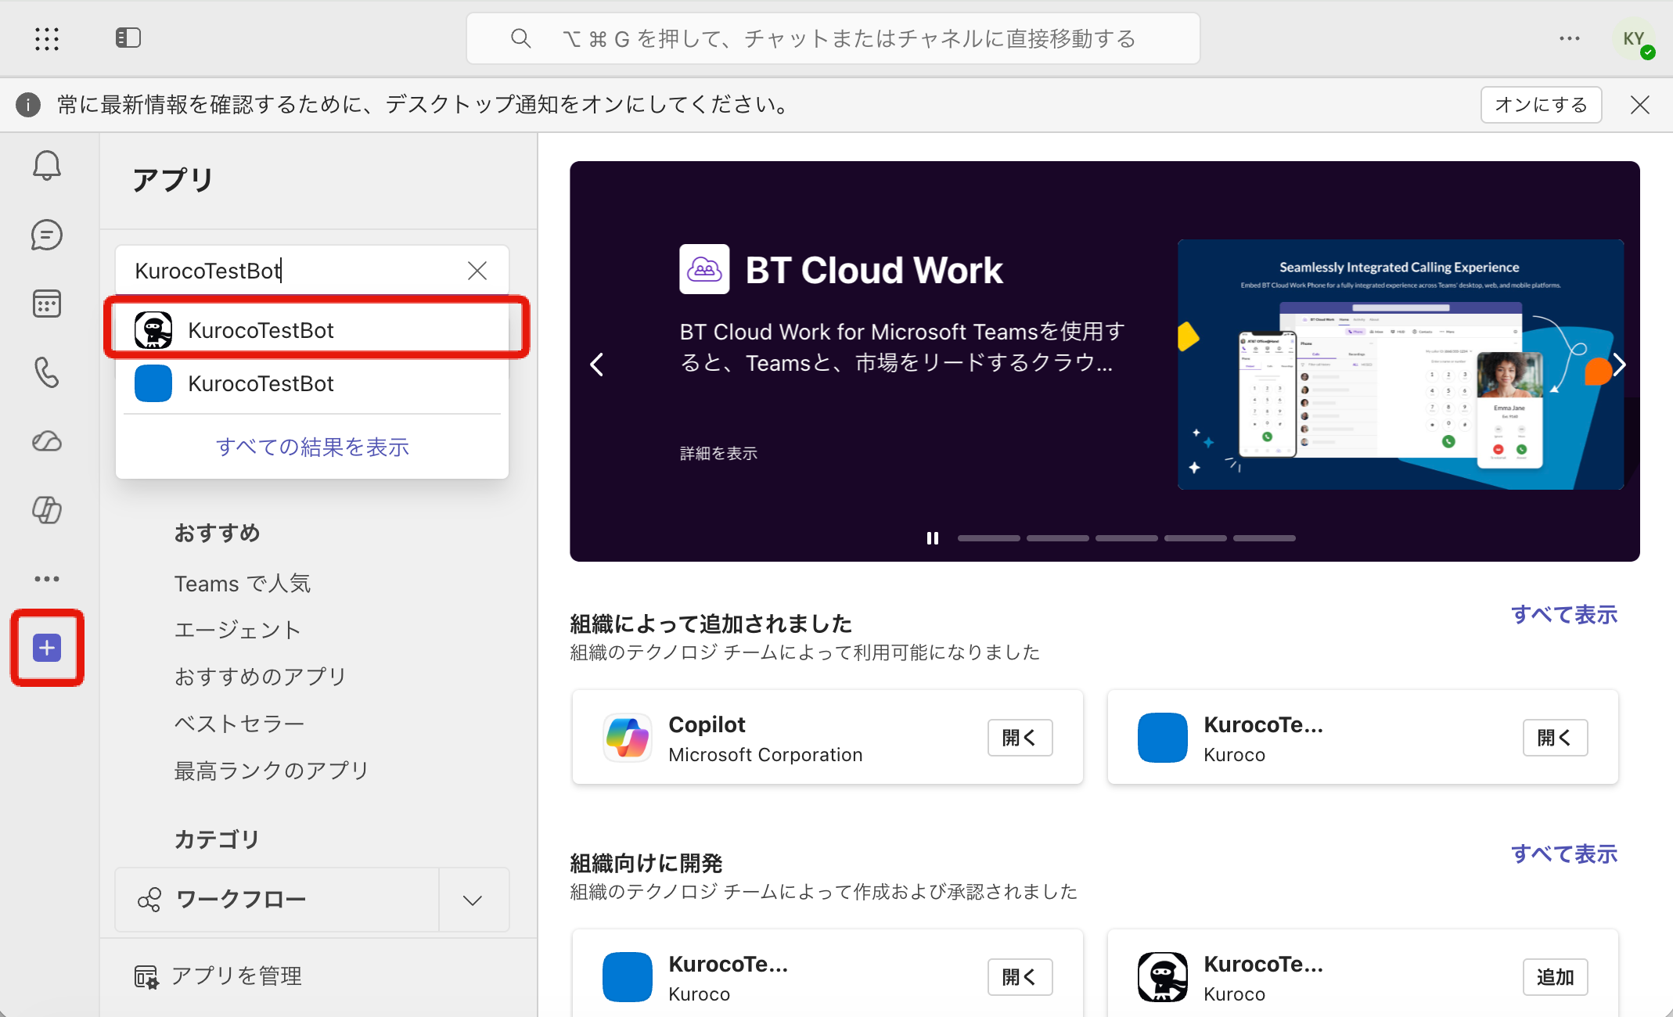The width and height of the screenshot is (1673, 1017).
Task: Click BT Cloud Work banner screenshot
Action: (x=1401, y=365)
